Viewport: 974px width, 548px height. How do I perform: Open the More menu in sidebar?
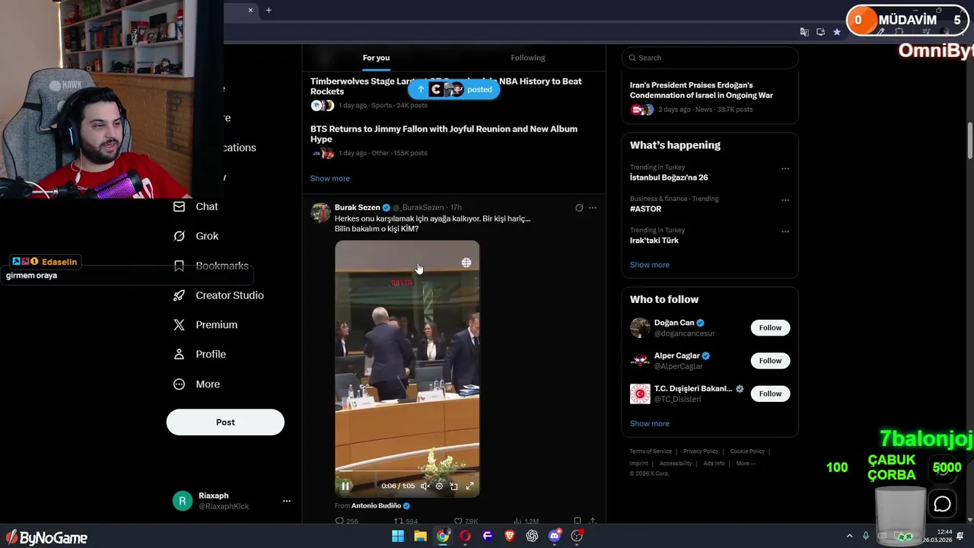tap(196, 384)
